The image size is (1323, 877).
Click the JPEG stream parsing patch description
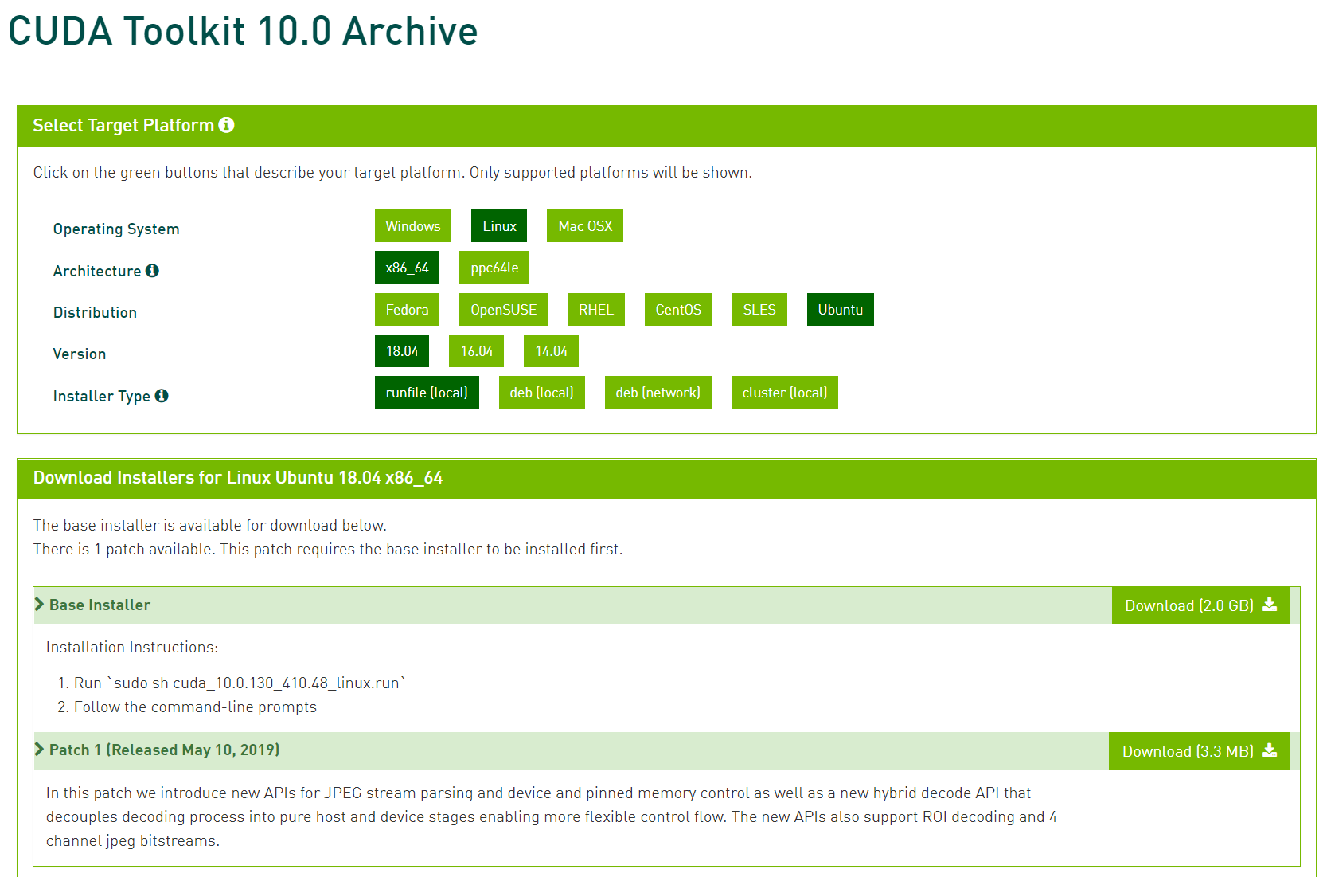(x=551, y=816)
